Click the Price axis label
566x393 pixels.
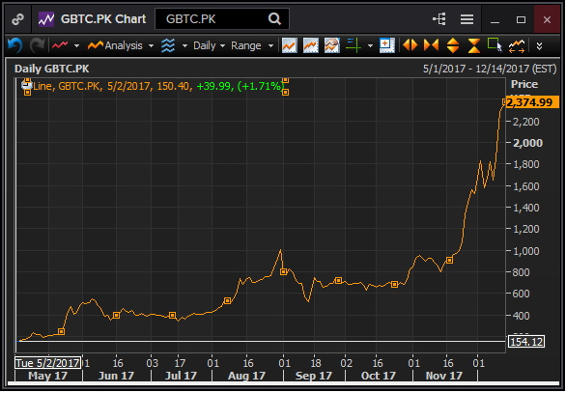[x=524, y=84]
